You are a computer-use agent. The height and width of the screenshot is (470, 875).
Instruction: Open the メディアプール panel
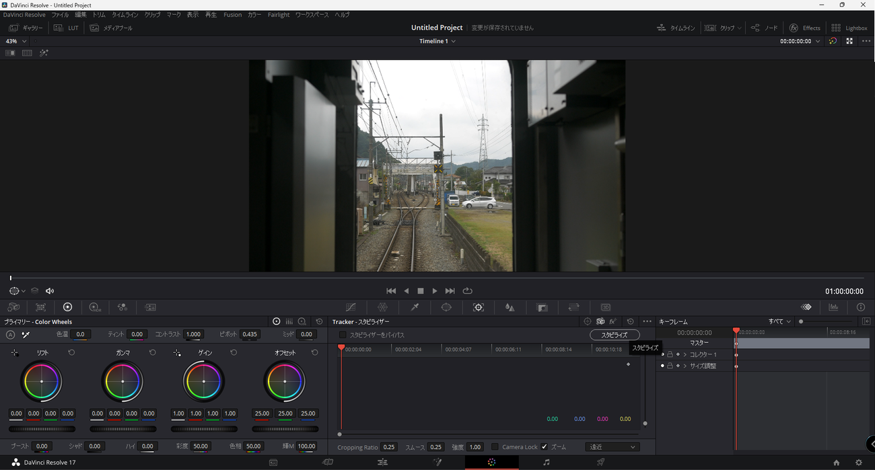pyautogui.click(x=111, y=28)
